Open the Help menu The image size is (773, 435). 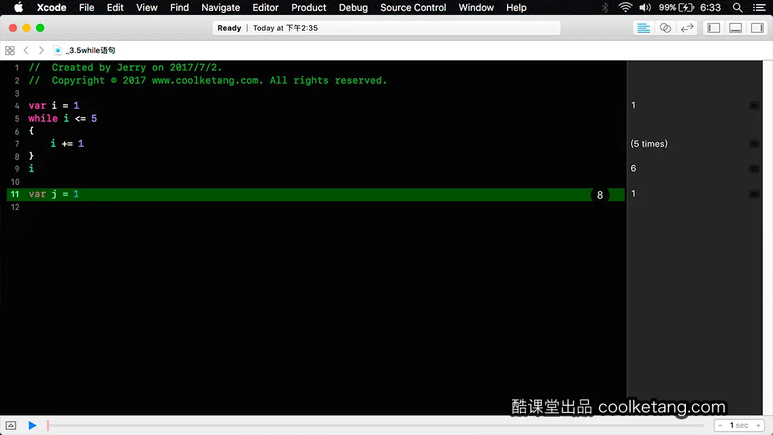point(516,7)
